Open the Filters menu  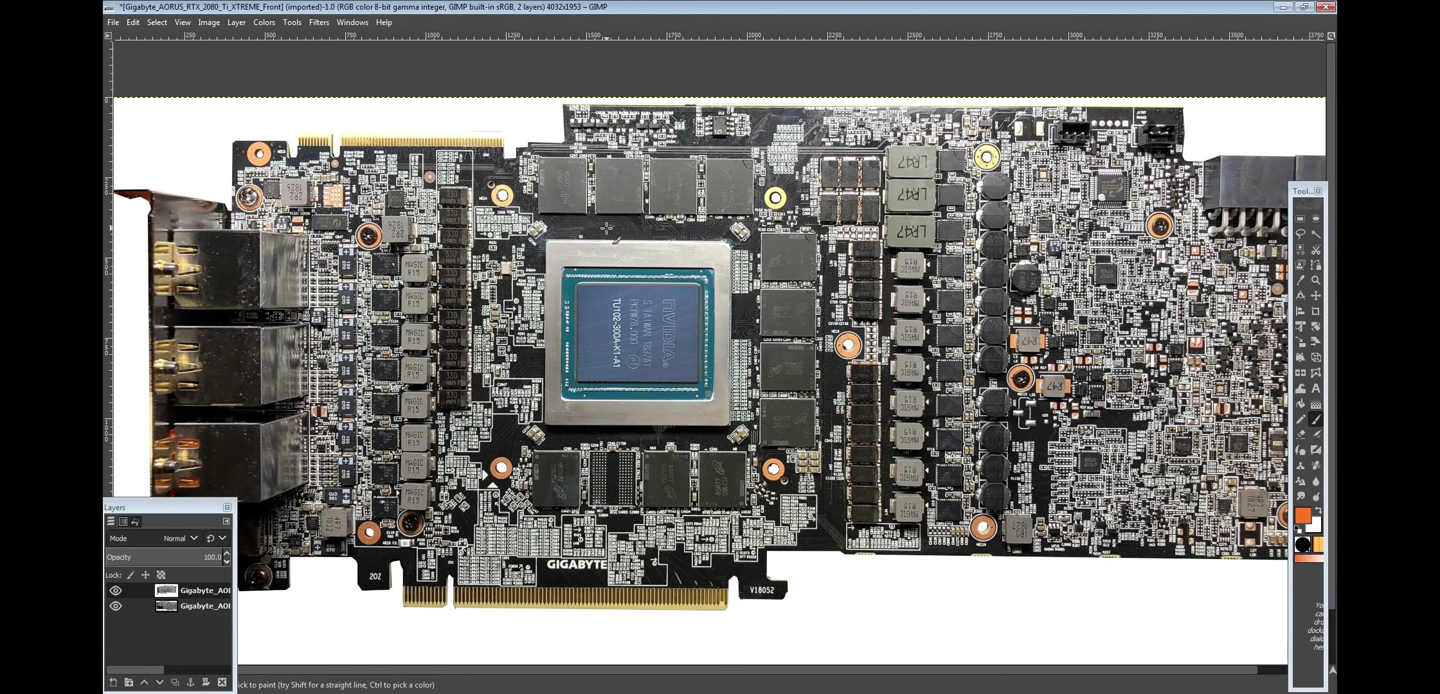click(319, 22)
